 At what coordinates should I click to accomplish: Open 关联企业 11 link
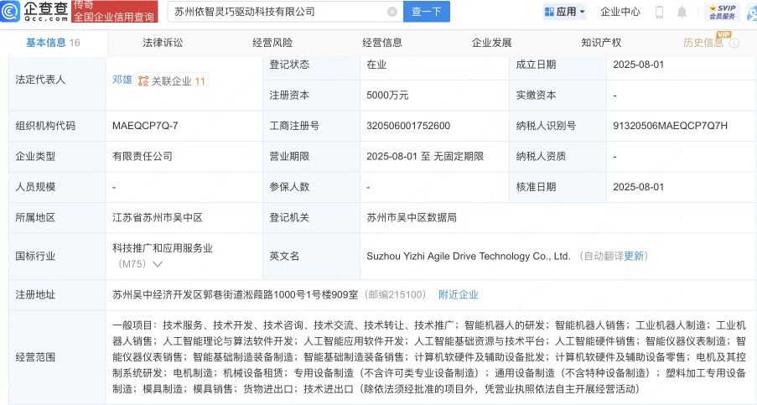(179, 81)
